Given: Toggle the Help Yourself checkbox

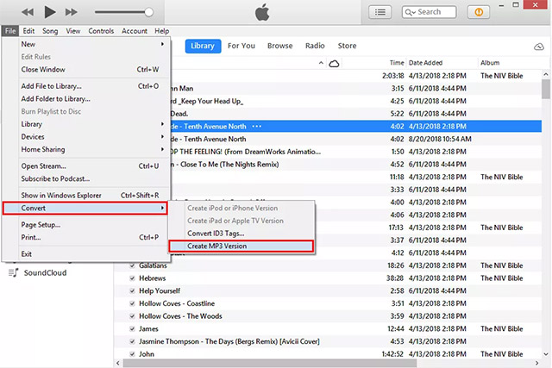Looking at the screenshot, I should click(x=132, y=291).
